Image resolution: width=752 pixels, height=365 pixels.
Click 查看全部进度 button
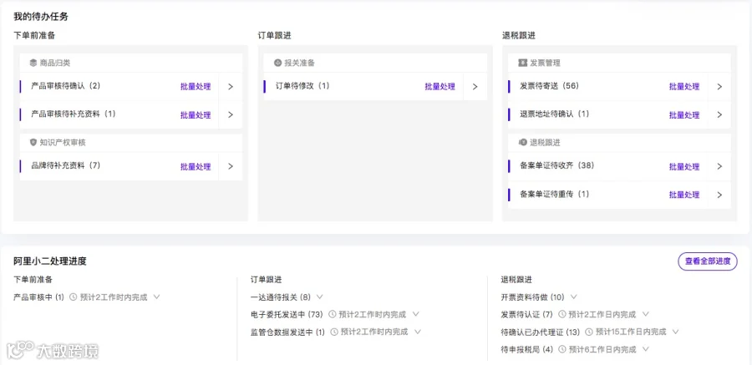tap(708, 261)
